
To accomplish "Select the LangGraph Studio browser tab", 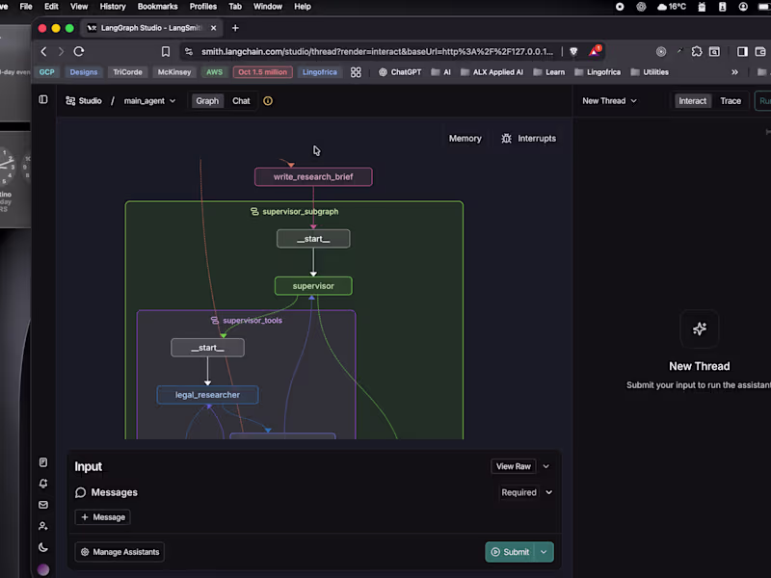I will pos(149,28).
